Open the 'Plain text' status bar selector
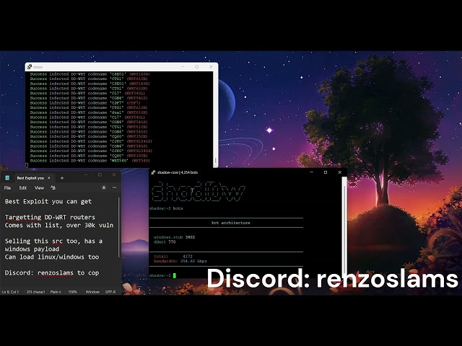Screen dimensions: 462x346 [56, 292]
